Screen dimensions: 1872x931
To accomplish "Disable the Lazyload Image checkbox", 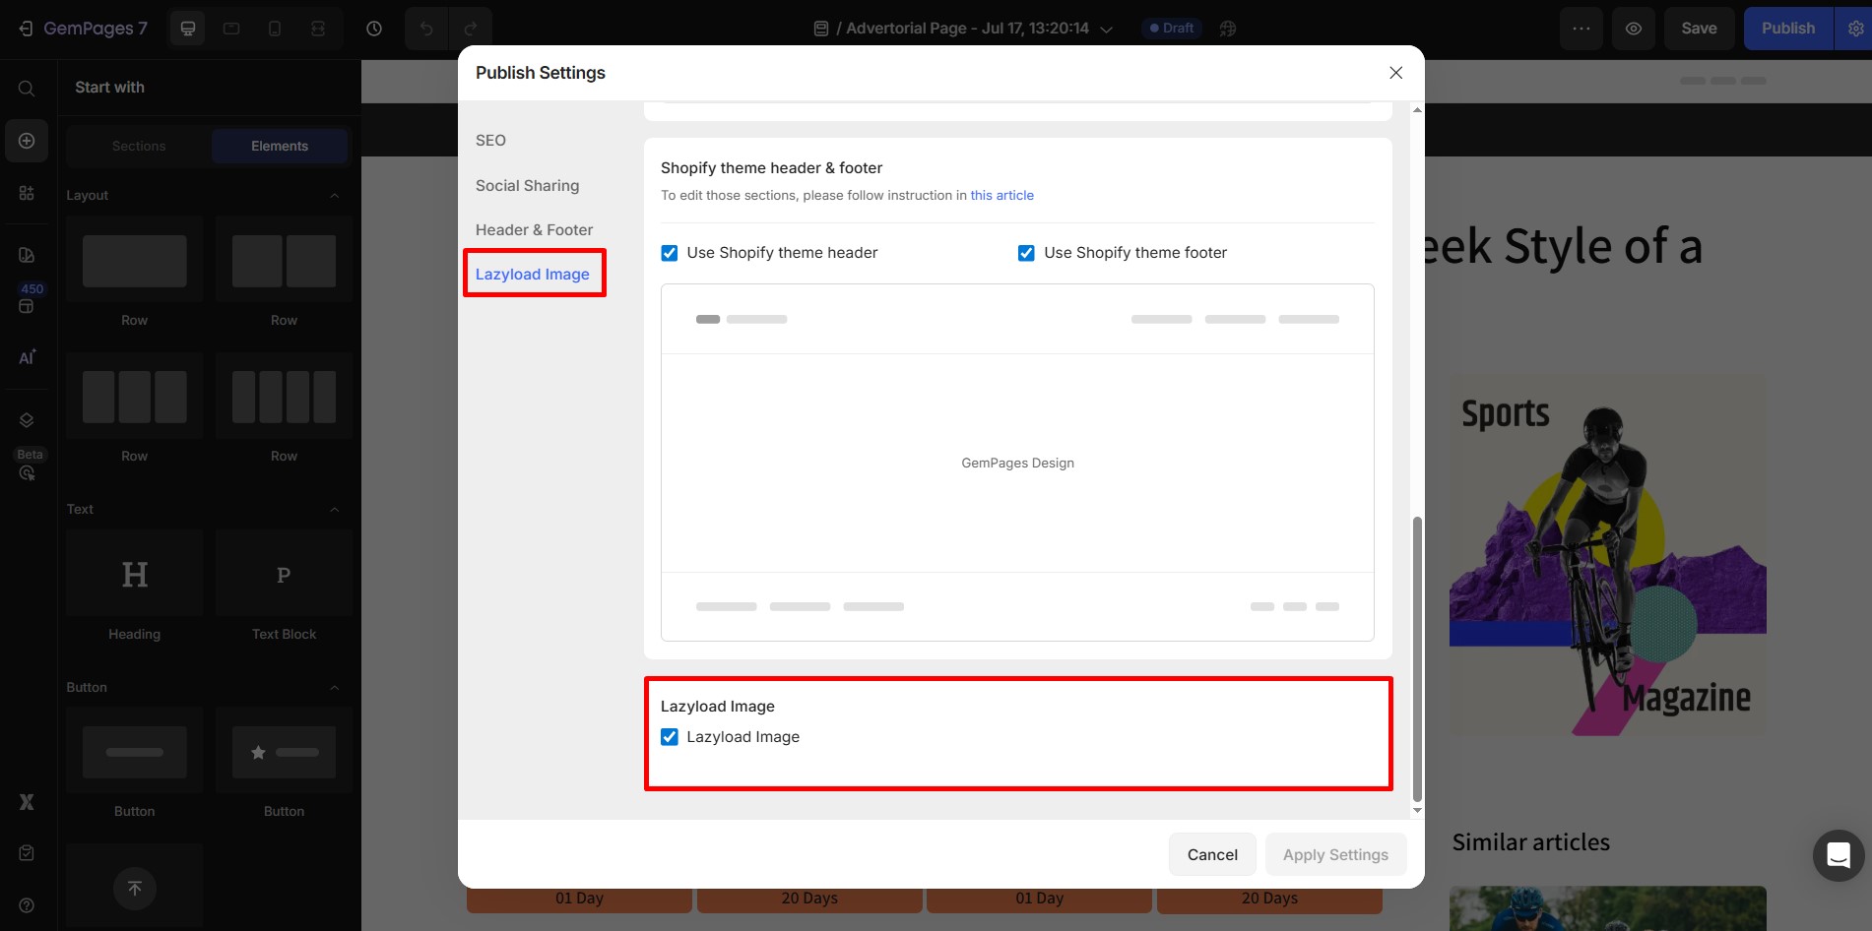I will click(670, 736).
